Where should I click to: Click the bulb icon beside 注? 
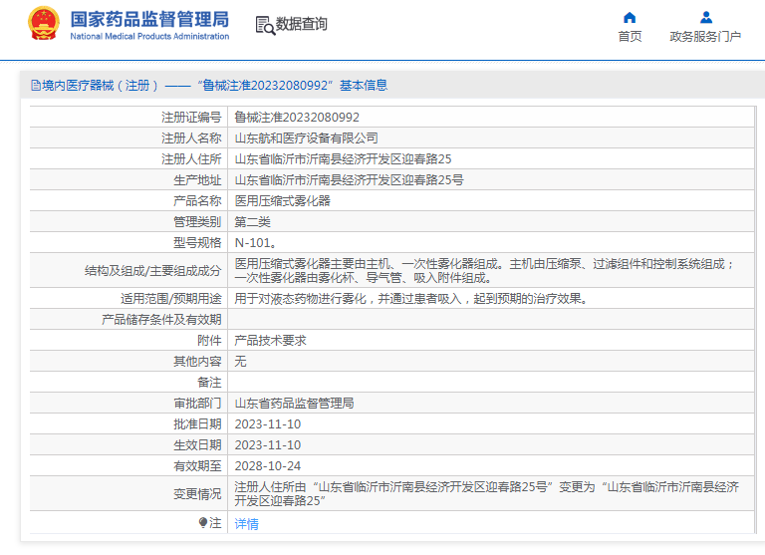coord(203,523)
